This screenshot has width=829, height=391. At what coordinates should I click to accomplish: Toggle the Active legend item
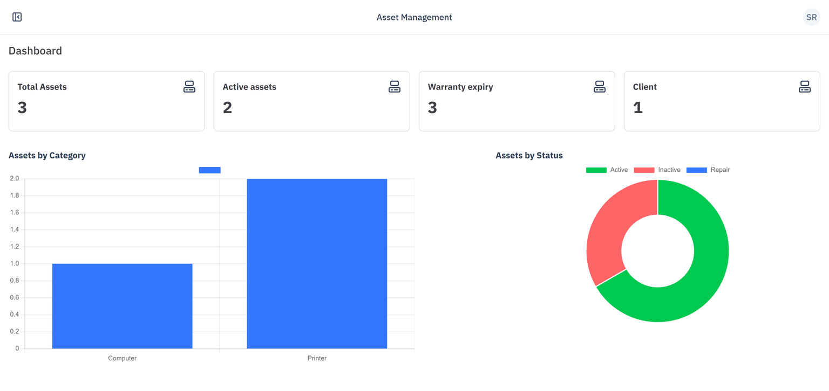pyautogui.click(x=607, y=170)
